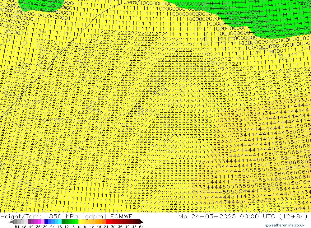Click the grey left arrow end of legend
The height and width of the screenshot is (228, 311).
click(x=11, y=222)
